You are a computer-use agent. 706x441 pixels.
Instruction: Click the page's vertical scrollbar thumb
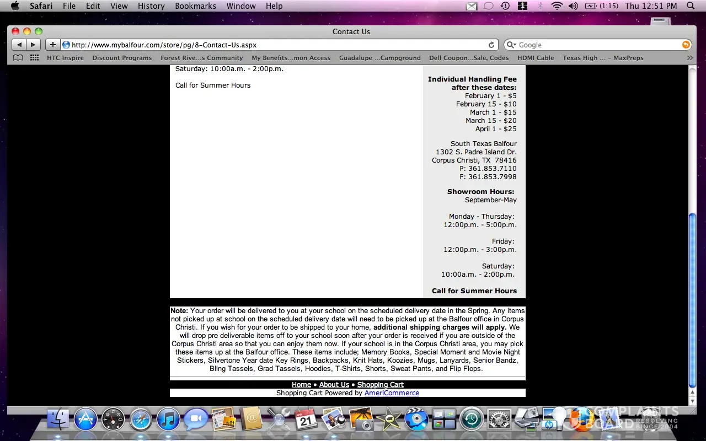pos(693,300)
